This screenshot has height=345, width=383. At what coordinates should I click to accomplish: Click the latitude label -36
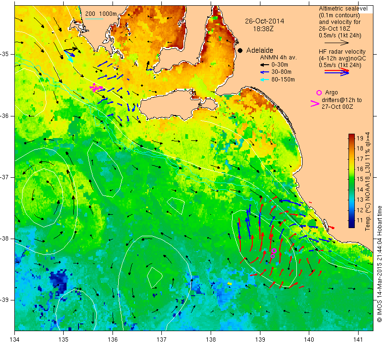click(4, 115)
